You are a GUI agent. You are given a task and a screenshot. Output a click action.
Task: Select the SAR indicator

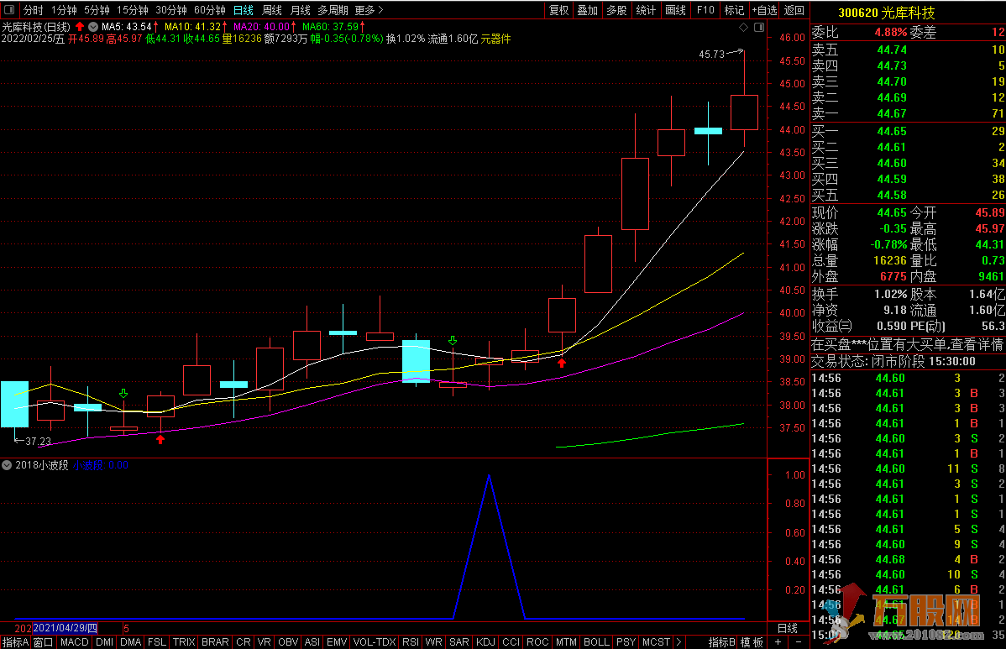pyautogui.click(x=458, y=642)
